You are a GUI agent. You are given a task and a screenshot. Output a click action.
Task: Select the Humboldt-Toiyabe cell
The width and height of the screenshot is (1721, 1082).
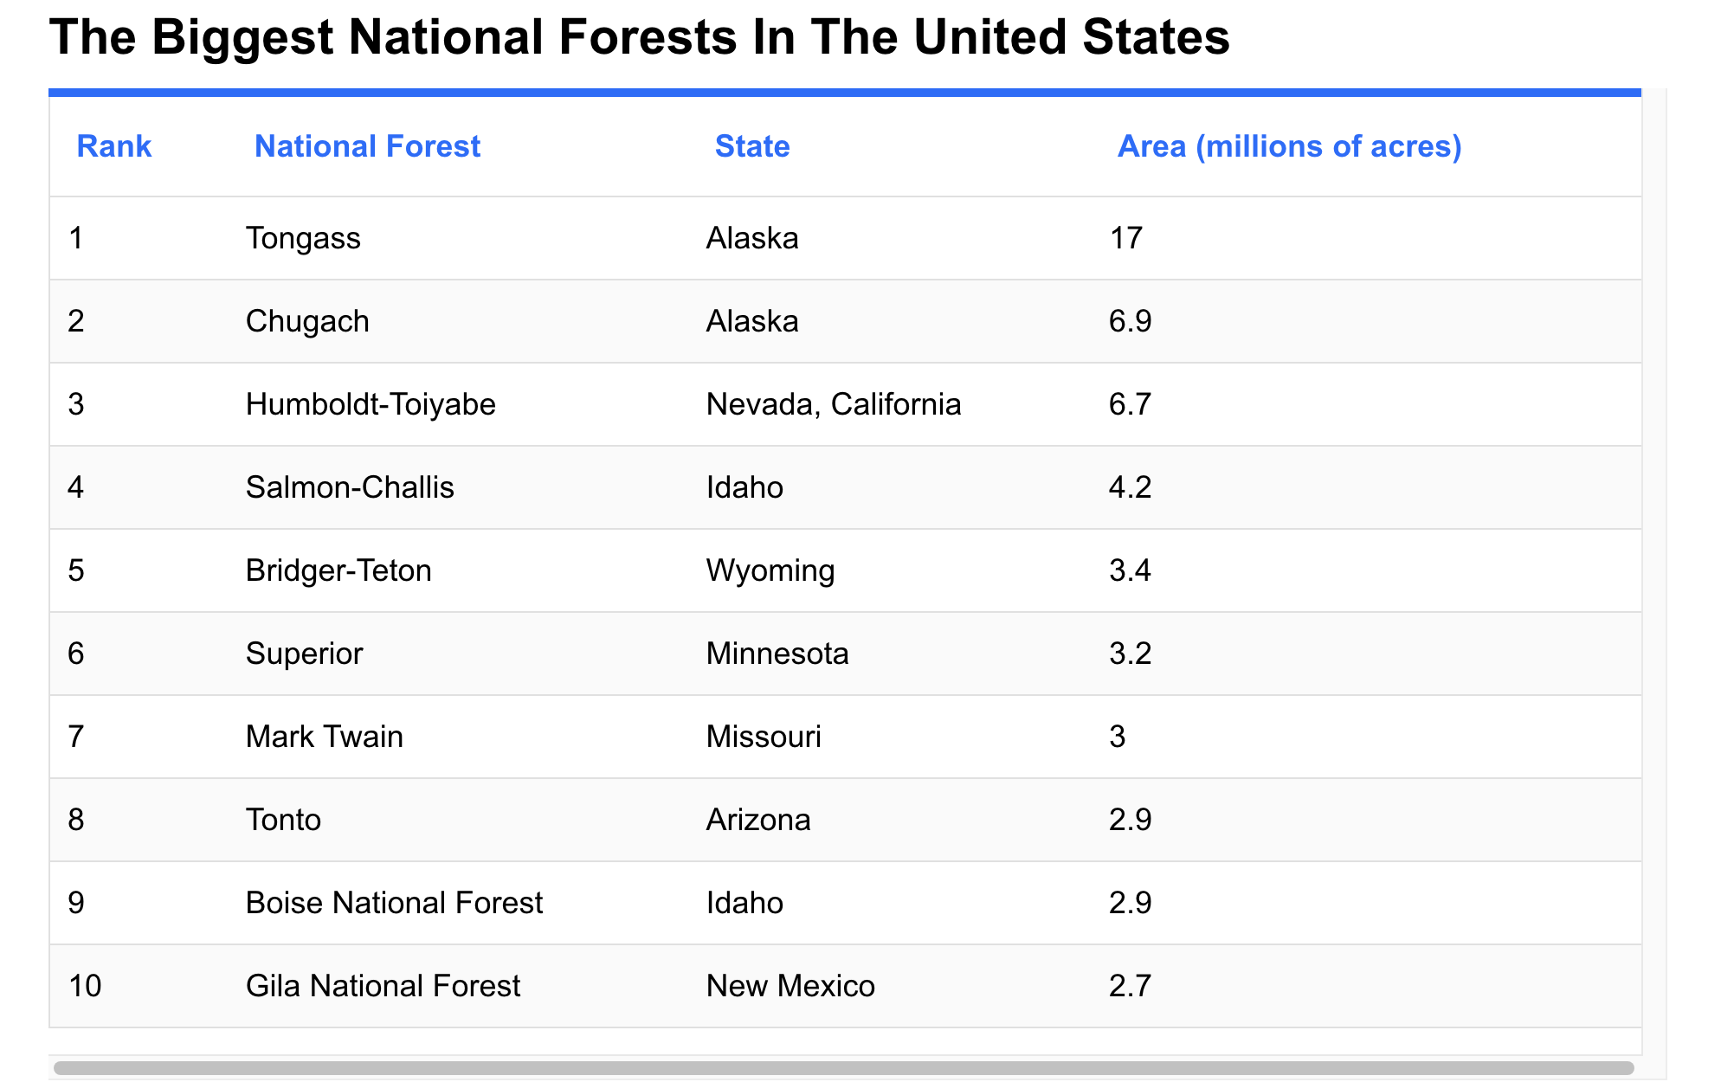click(371, 404)
